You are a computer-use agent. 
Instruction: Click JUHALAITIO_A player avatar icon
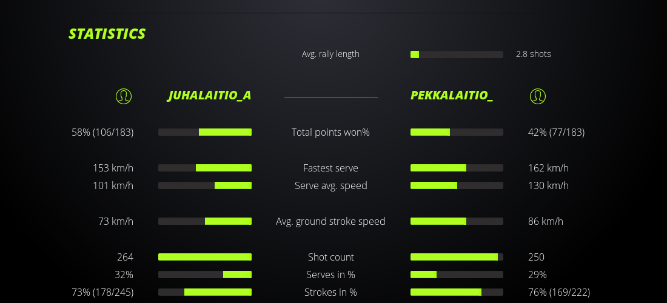point(124,96)
